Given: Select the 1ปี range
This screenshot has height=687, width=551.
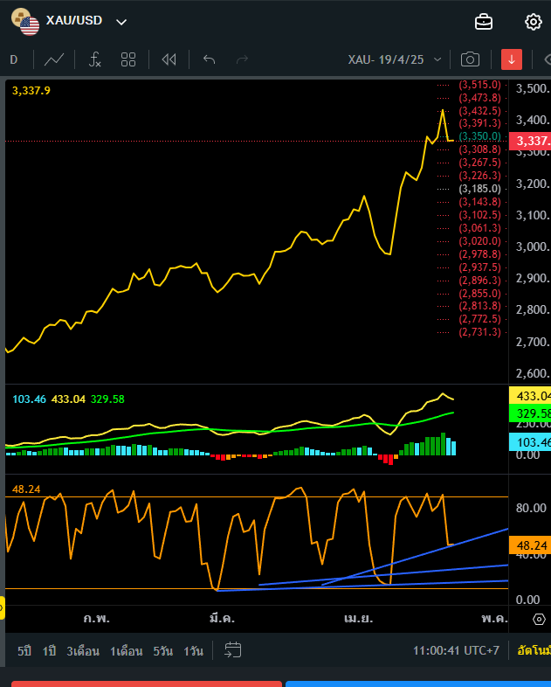Looking at the screenshot, I should 49,651.
